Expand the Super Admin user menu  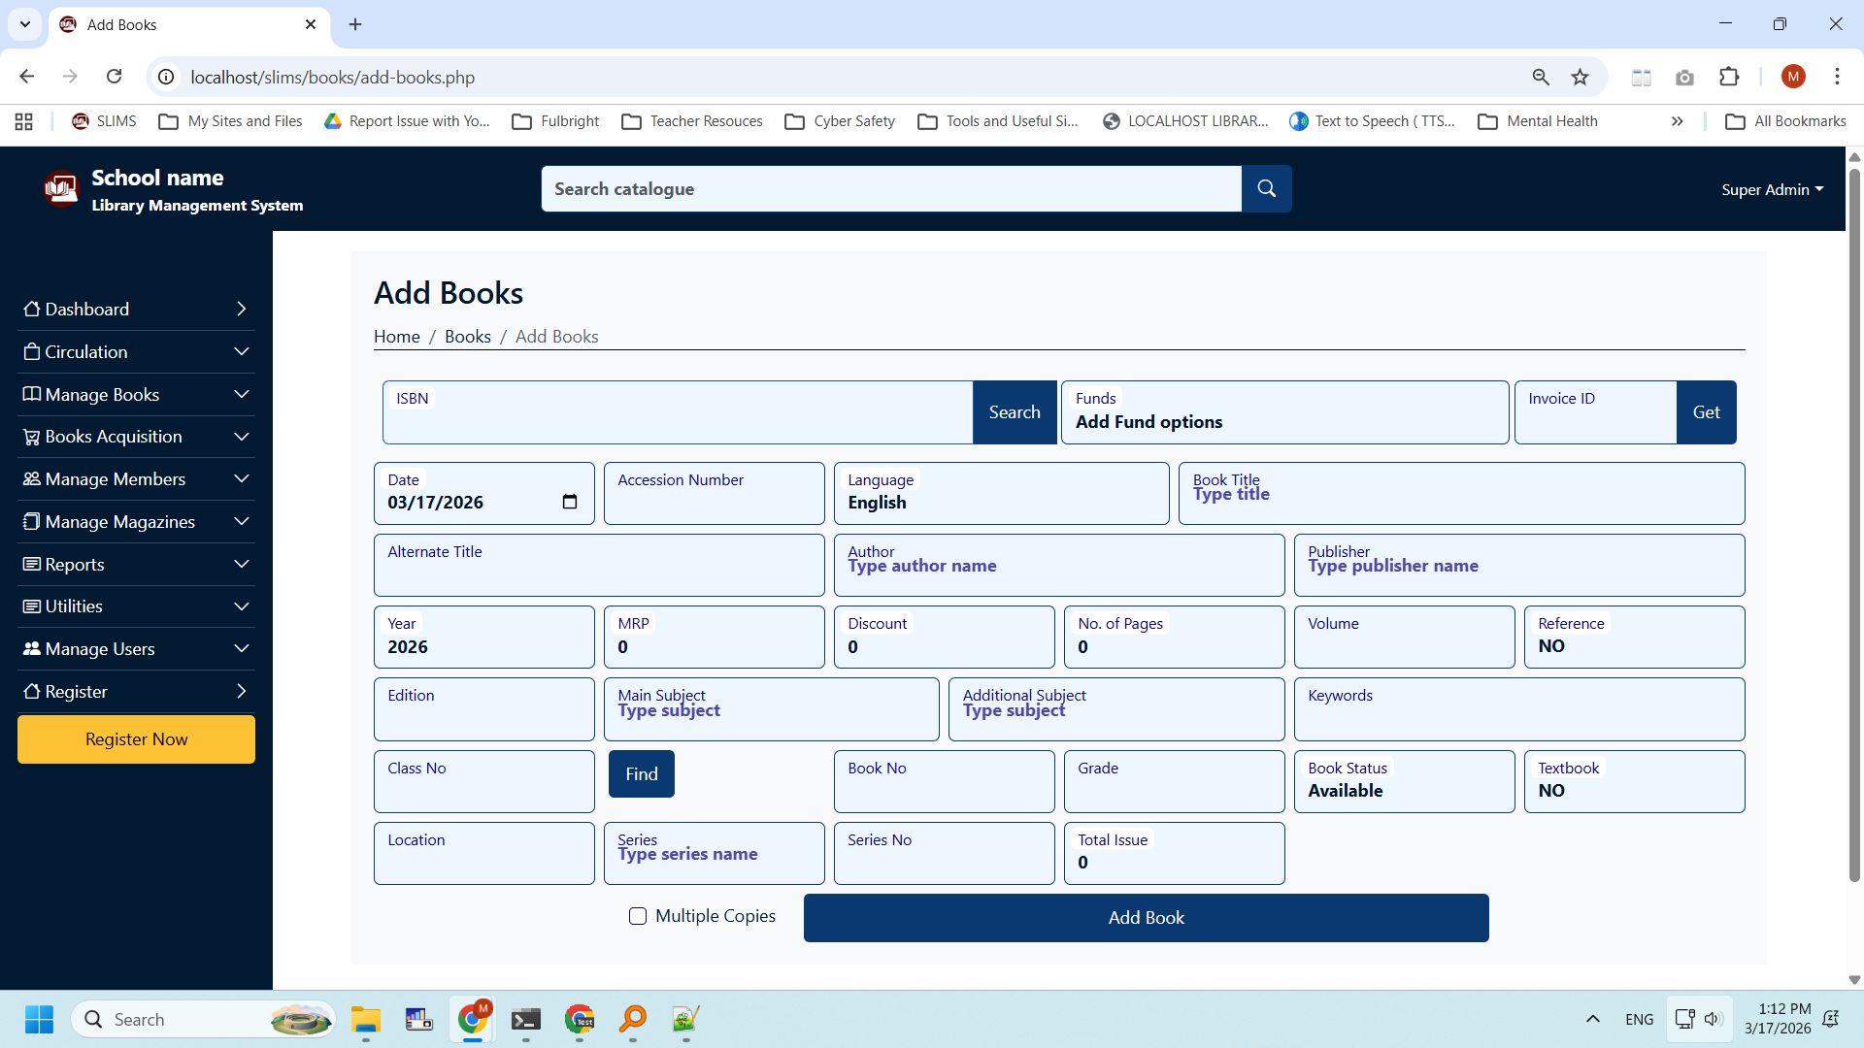click(x=1772, y=189)
